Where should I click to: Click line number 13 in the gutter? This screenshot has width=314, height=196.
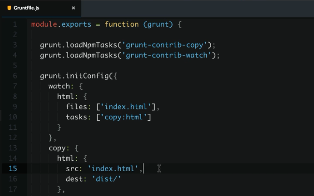[14, 148]
